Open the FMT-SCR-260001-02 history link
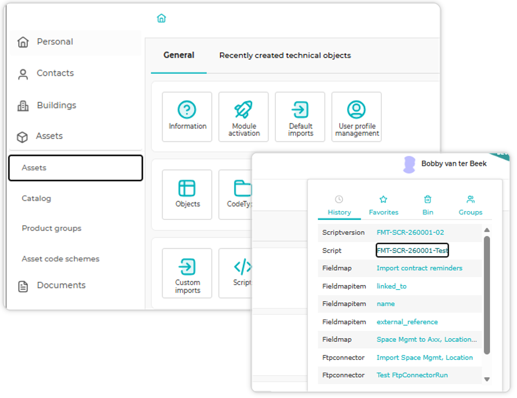Viewport: 517px width, 398px height. [410, 233]
